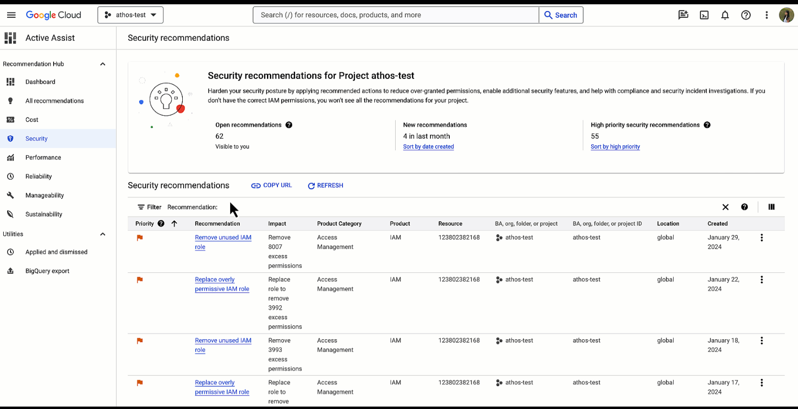798x409 pixels.
Task: Collapse the Recommendation Hub section
Action: (102, 64)
